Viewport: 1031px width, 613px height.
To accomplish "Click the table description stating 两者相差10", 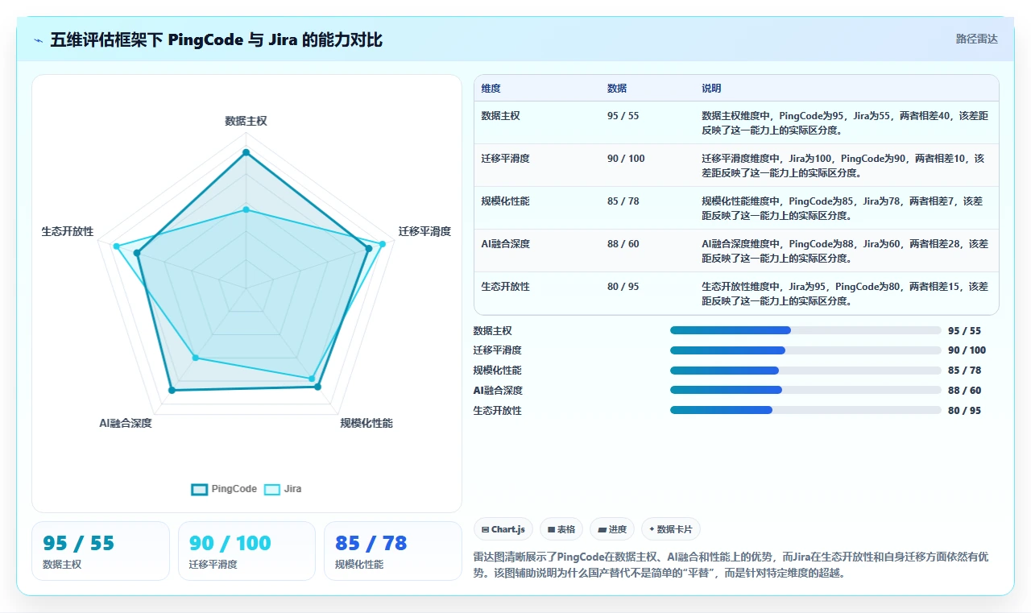I will (x=845, y=165).
